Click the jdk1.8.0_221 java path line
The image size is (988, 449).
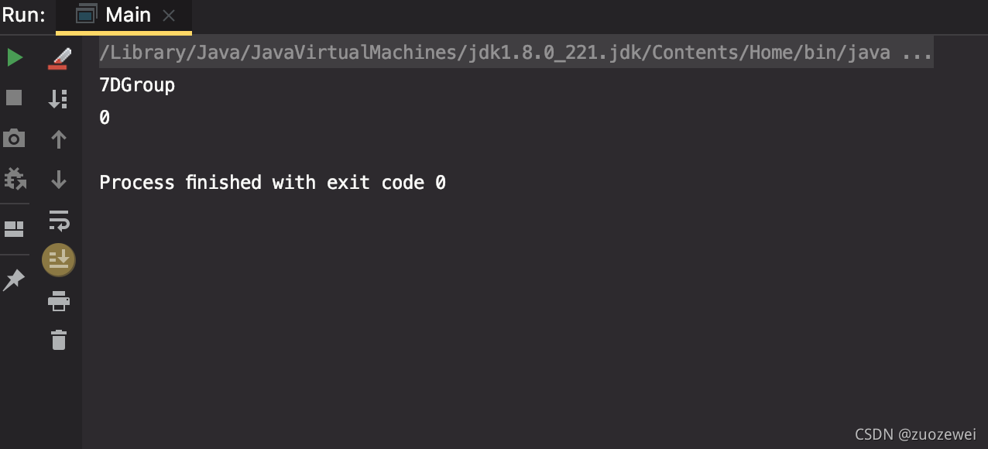(x=494, y=53)
